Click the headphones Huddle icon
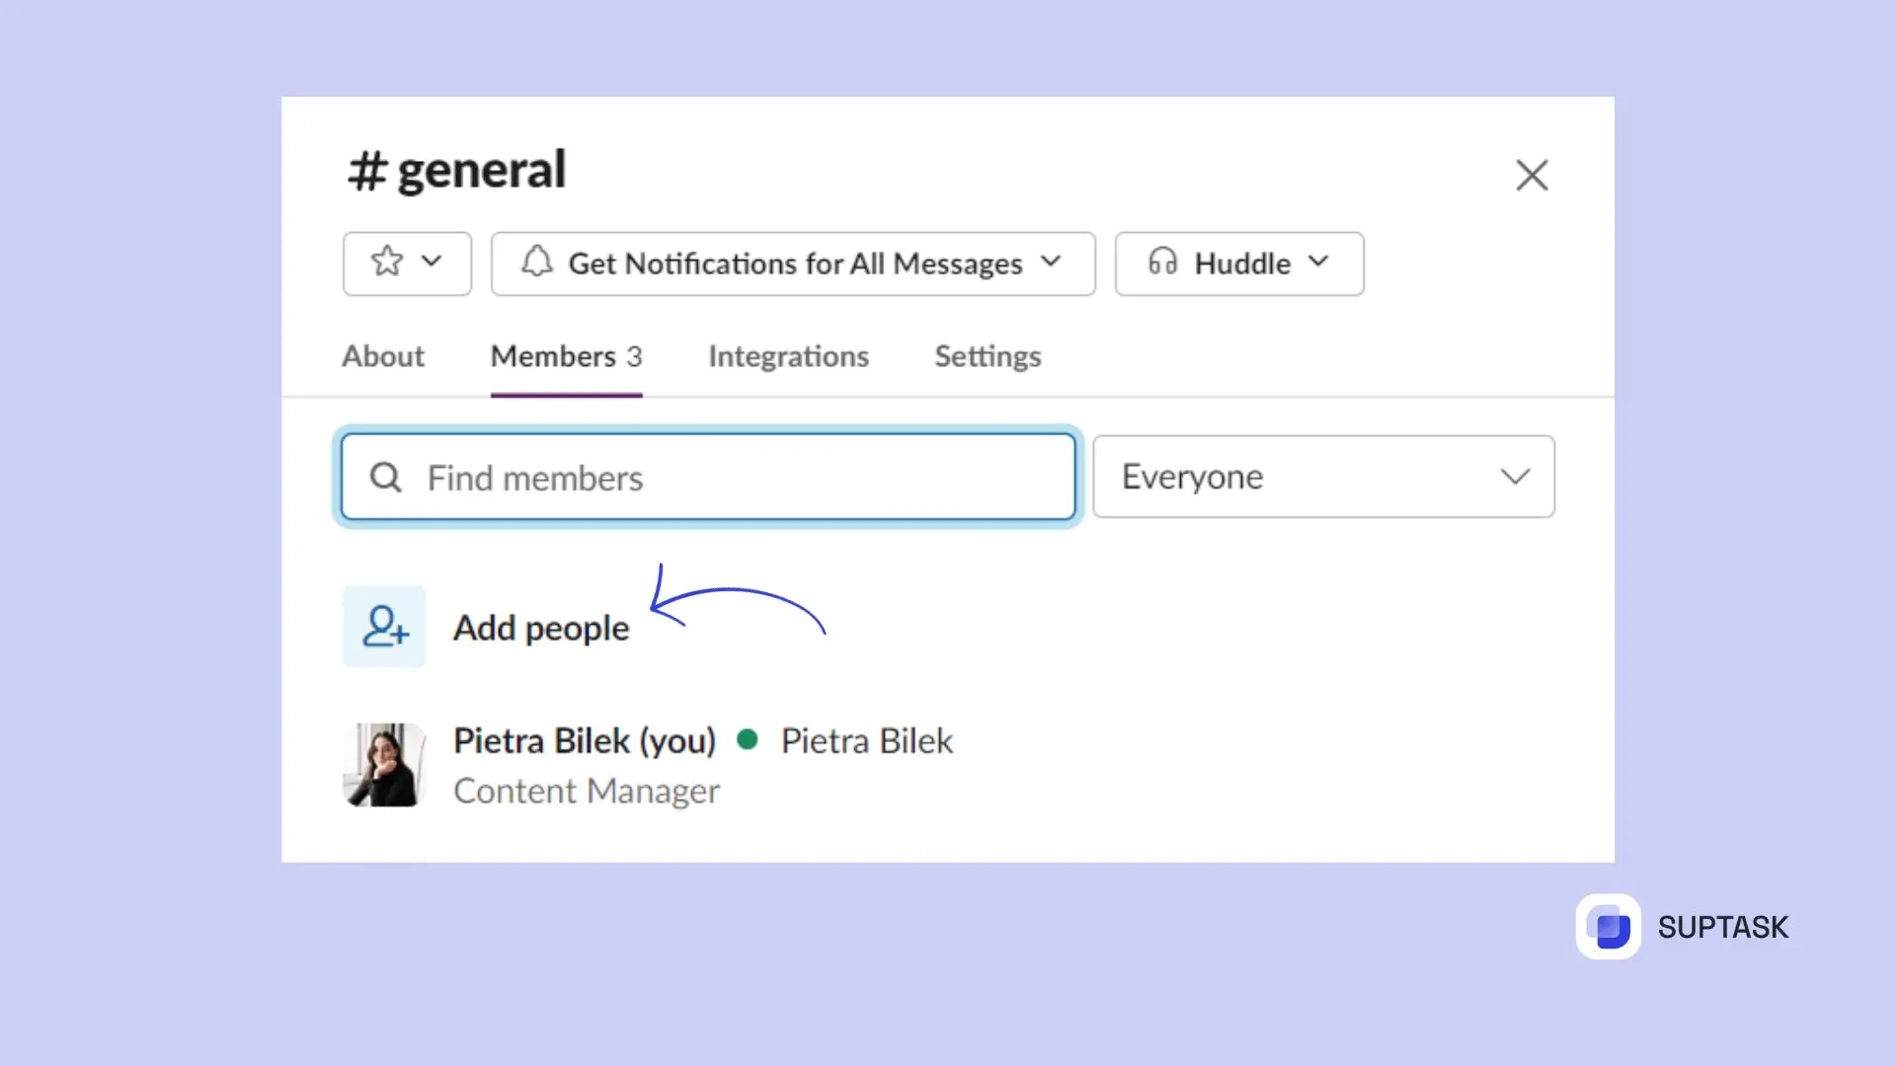This screenshot has width=1896, height=1066. click(1163, 263)
